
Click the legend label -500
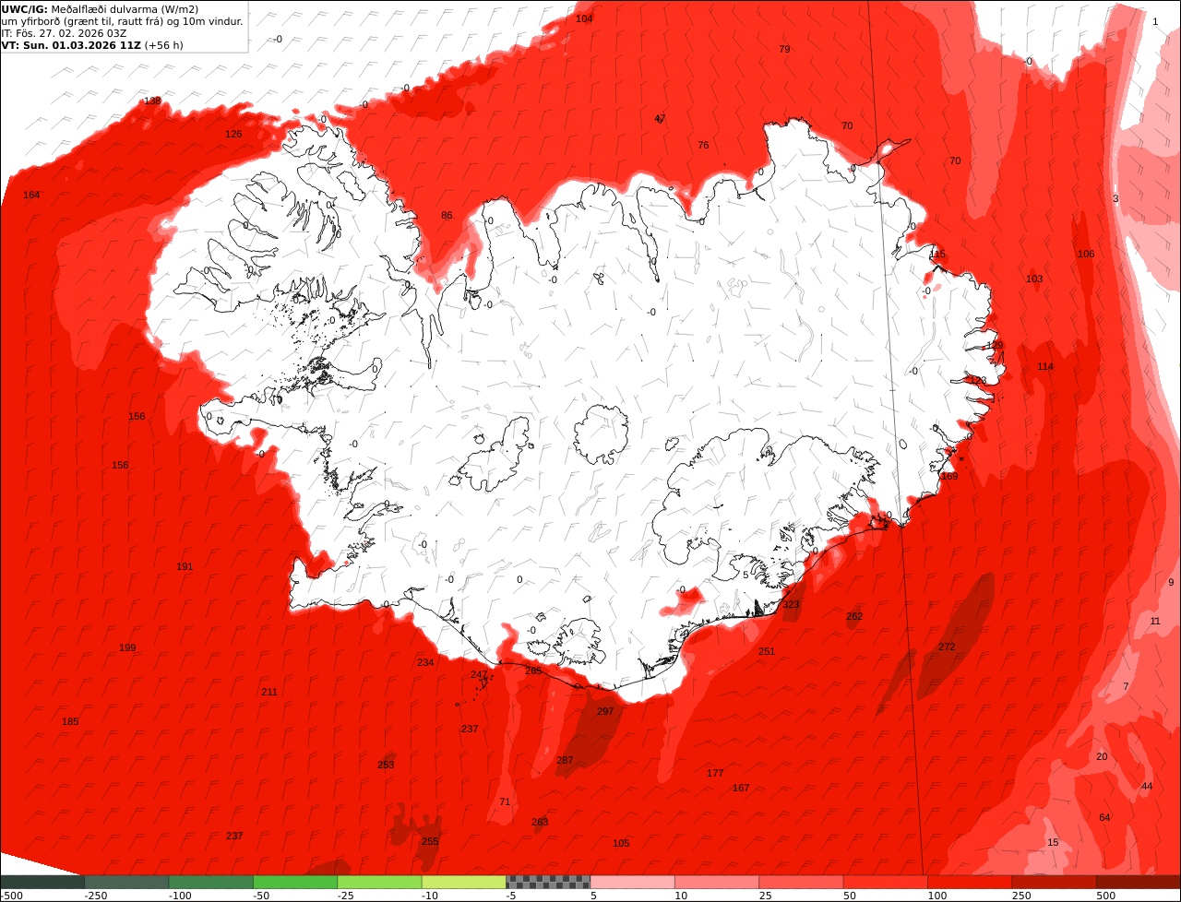12,896
